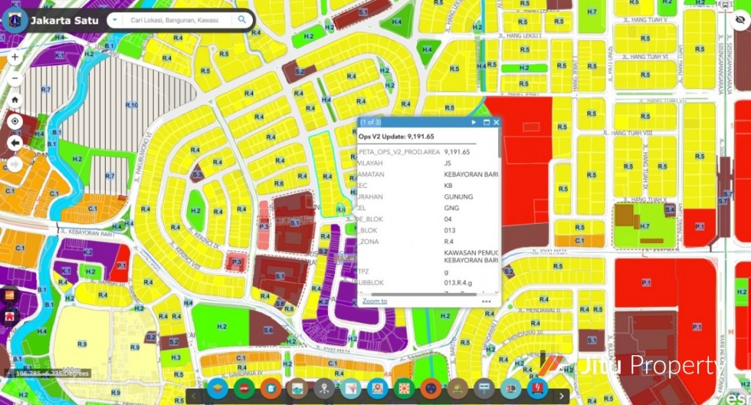Viewport: 751px width, 405px height.
Task: Expand the search source dropdown arrow
Action: 115,20
